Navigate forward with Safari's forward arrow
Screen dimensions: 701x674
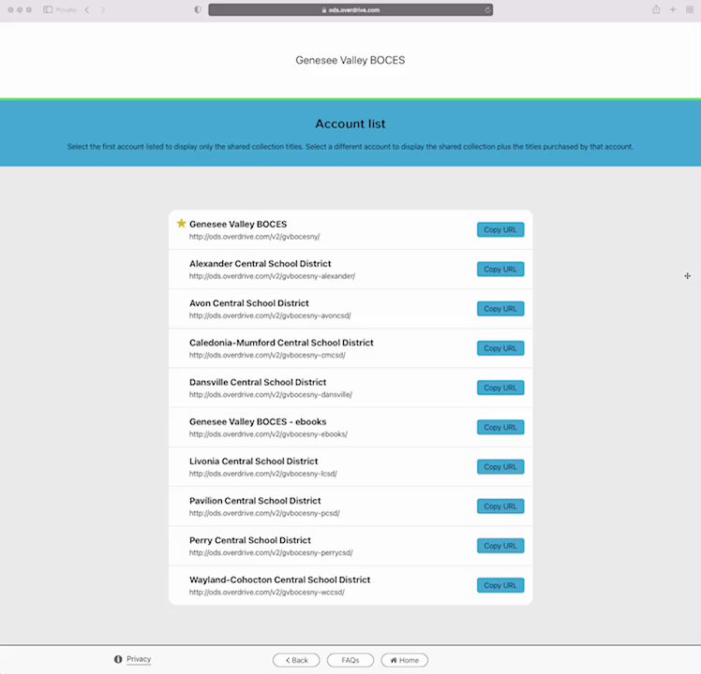pyautogui.click(x=103, y=9)
